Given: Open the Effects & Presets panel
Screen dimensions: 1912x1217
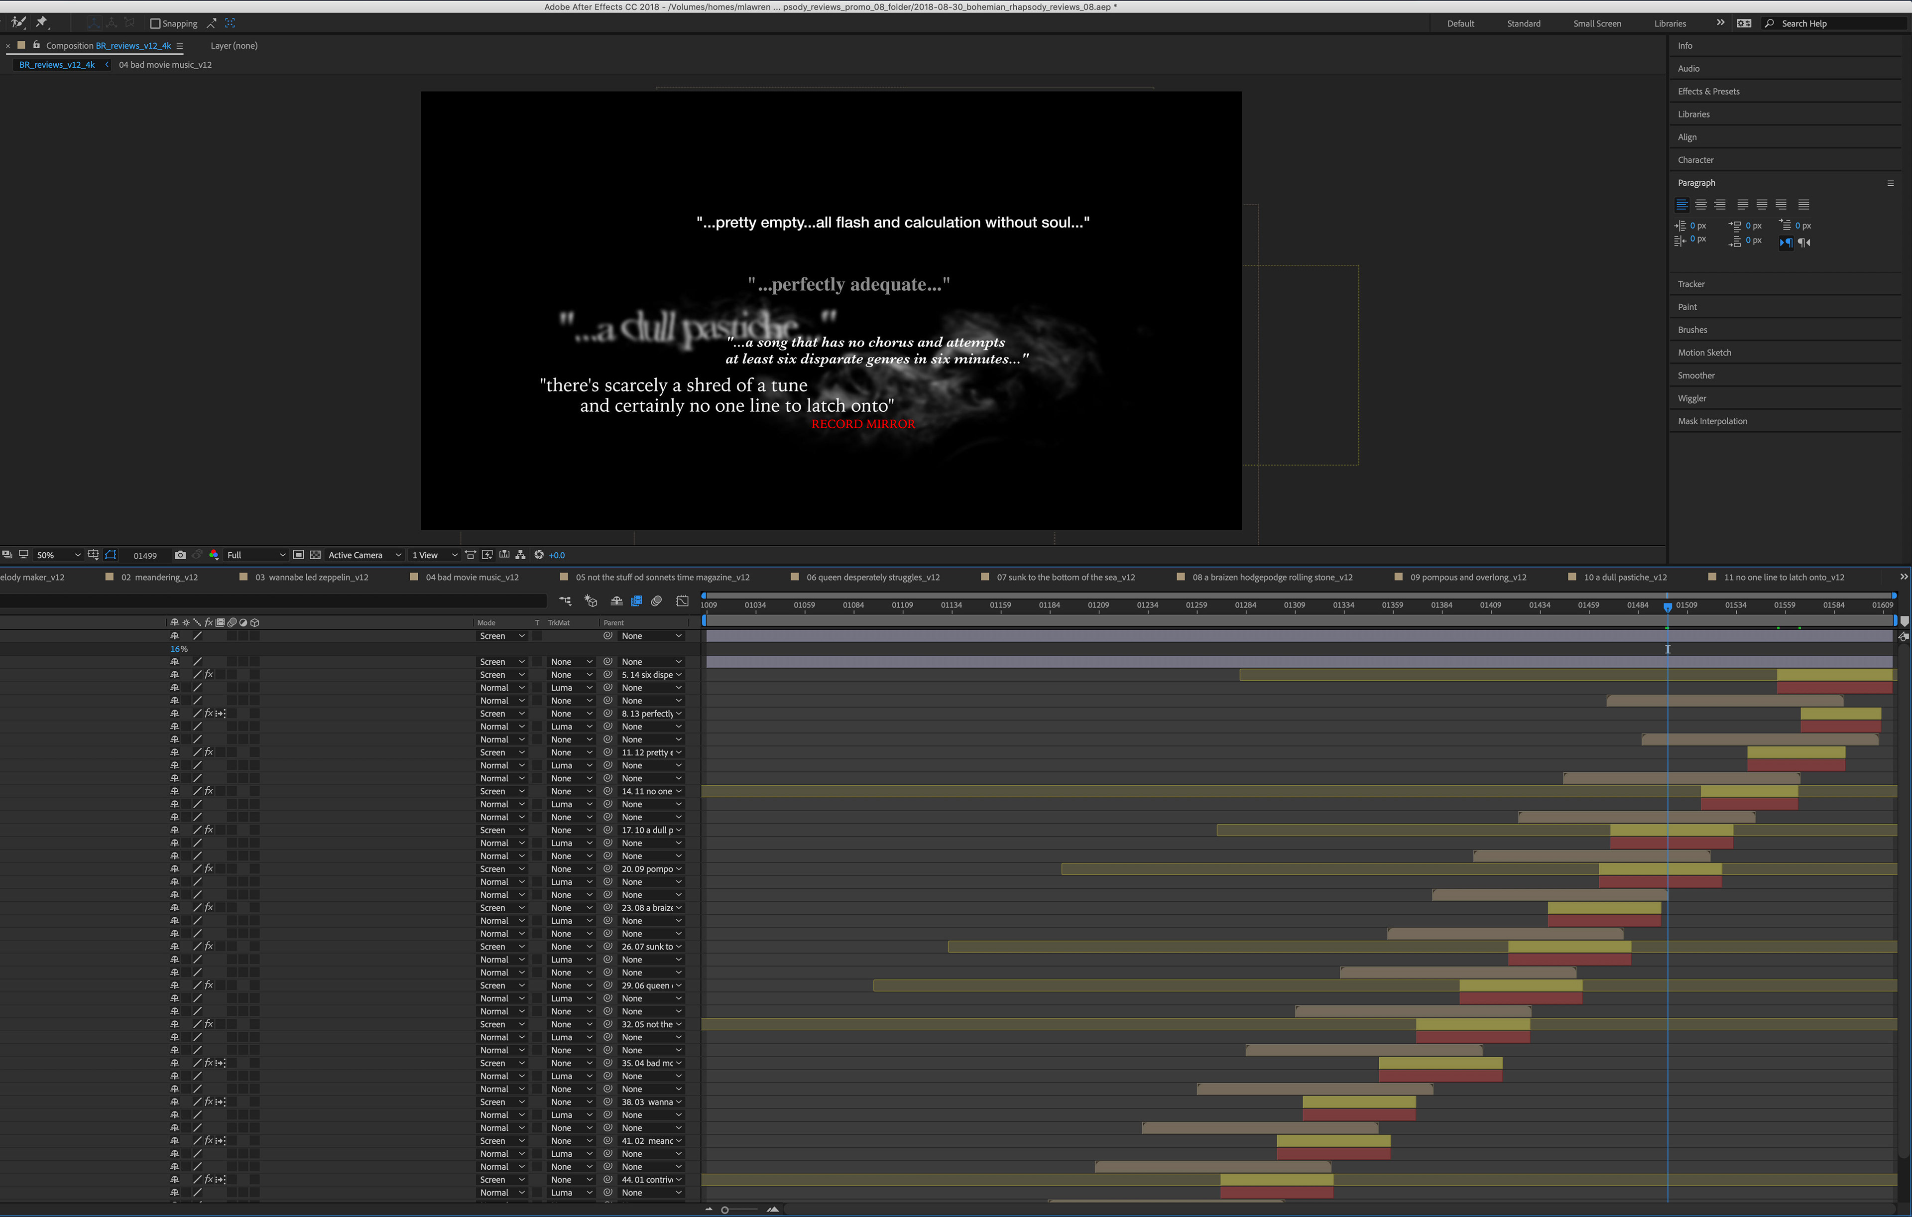Looking at the screenshot, I should coord(1708,91).
